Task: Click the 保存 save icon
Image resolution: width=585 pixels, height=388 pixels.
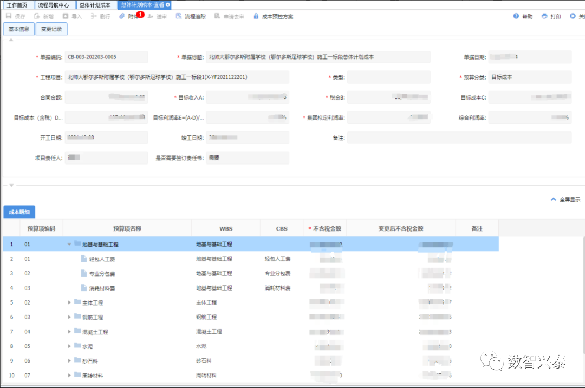Action: [9, 17]
